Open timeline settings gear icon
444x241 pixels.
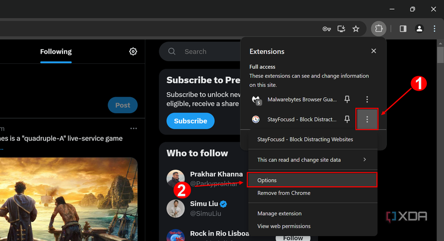coord(133,52)
